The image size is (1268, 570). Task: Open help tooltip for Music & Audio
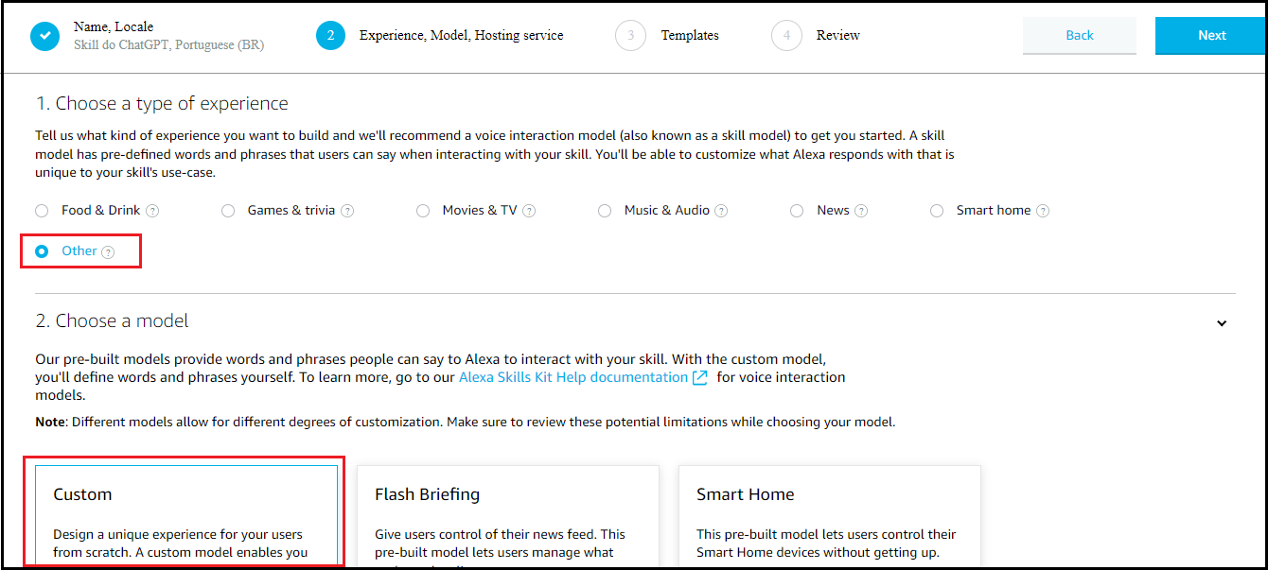[x=721, y=211]
